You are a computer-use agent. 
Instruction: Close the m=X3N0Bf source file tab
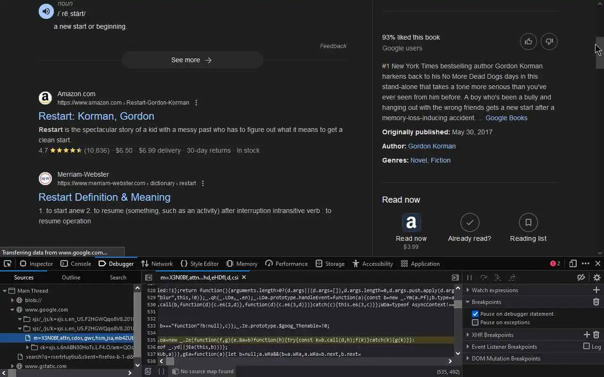pyautogui.click(x=244, y=278)
